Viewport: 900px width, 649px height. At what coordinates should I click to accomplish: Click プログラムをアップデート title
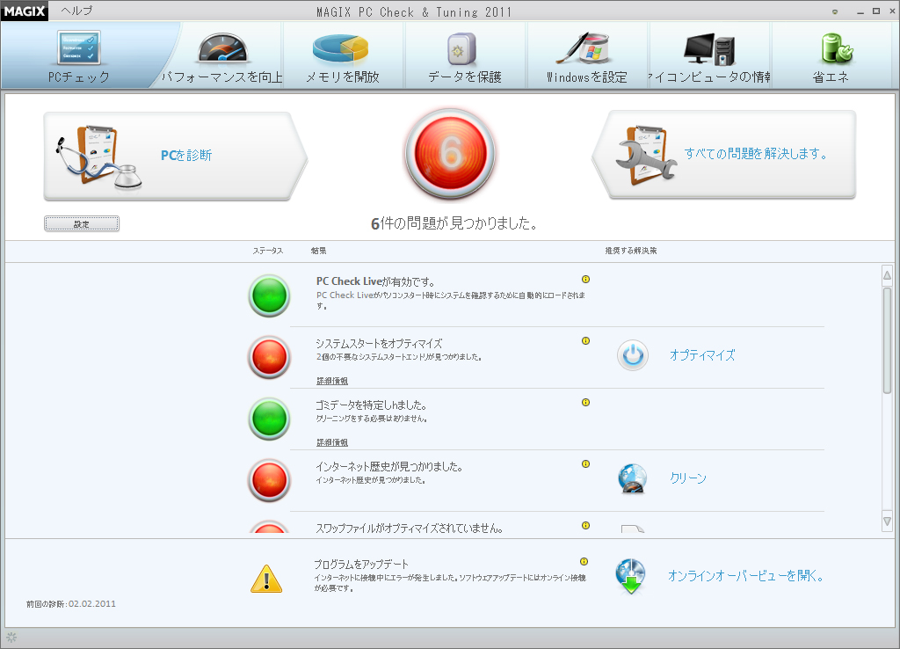361,564
